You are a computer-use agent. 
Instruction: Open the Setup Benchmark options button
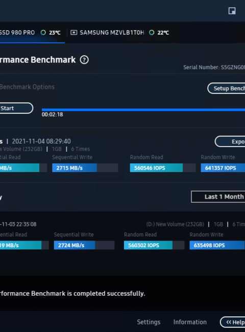pos(226,88)
